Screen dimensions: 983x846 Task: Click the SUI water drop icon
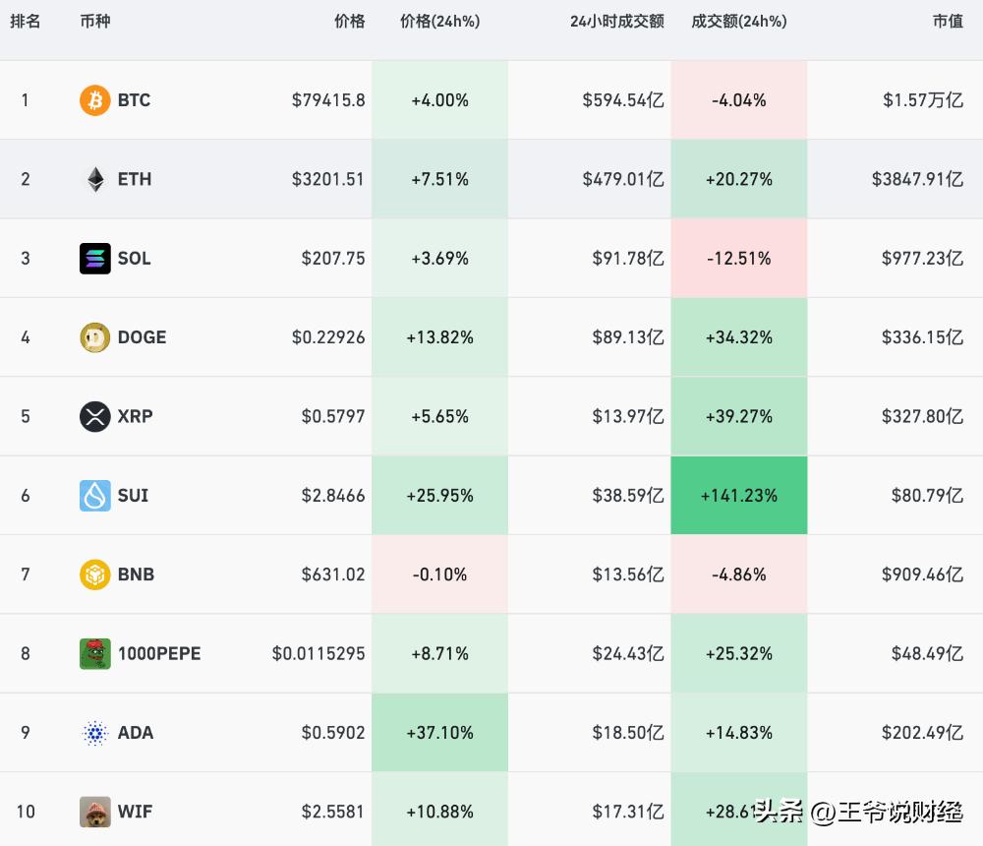pos(94,496)
